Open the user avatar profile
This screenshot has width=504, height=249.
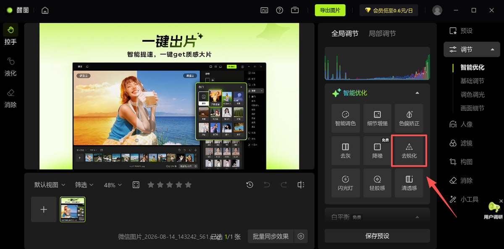coord(437,10)
